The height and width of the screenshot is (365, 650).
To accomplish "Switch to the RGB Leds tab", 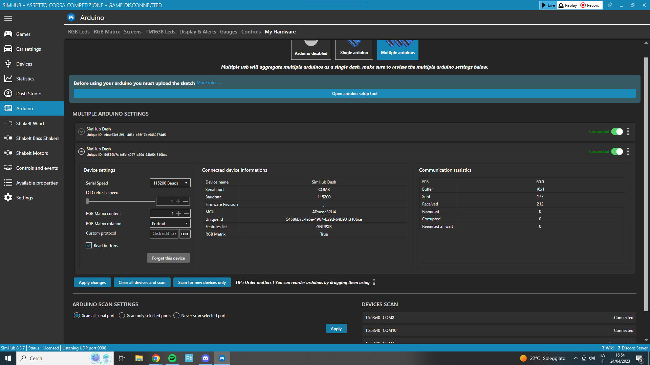I will click(x=79, y=31).
